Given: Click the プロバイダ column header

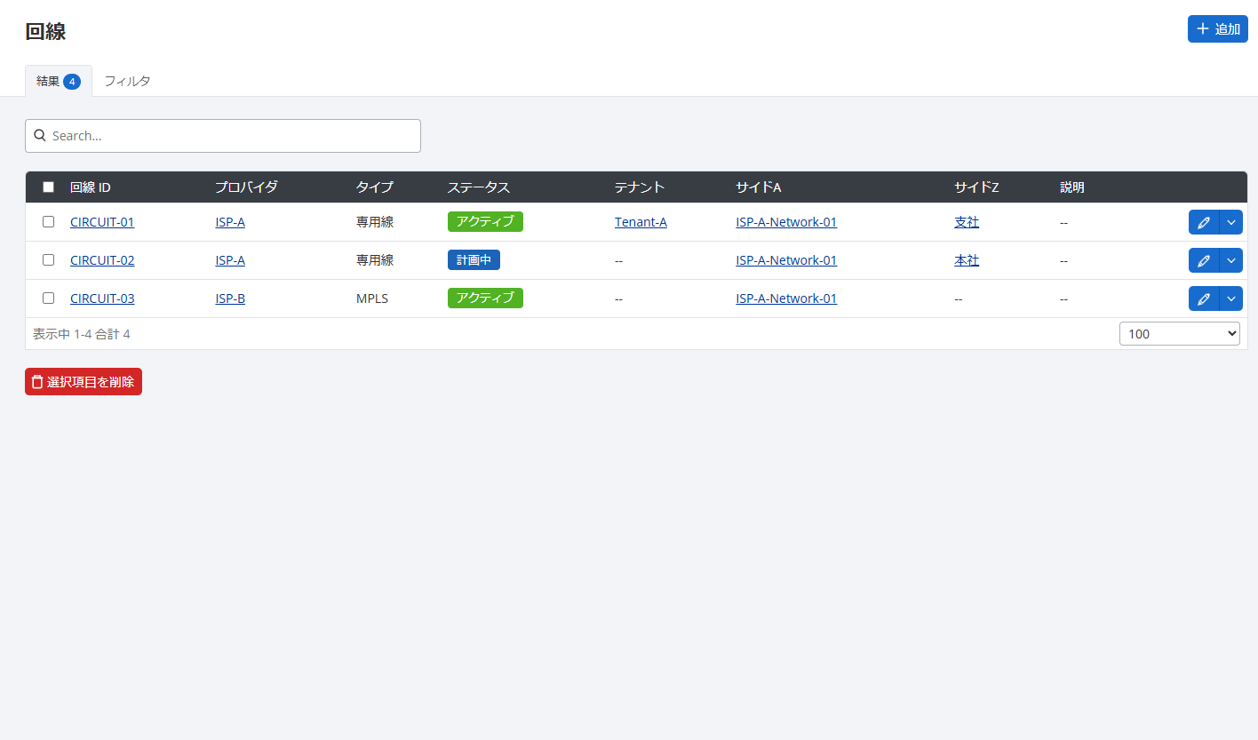Looking at the screenshot, I should click(x=246, y=187).
